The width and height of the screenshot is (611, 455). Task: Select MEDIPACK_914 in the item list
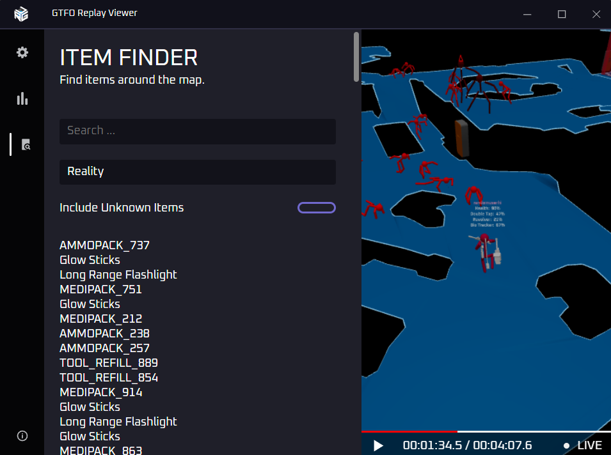[x=101, y=392]
